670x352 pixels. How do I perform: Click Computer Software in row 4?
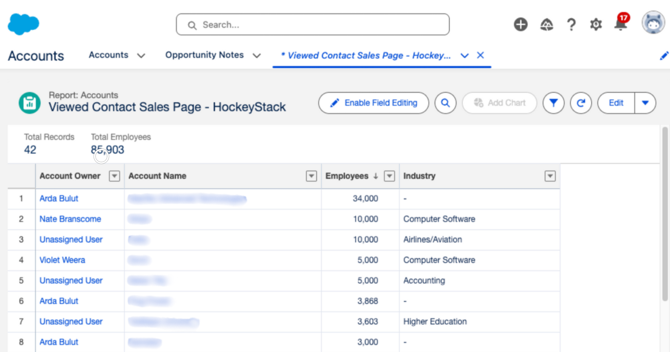click(x=439, y=260)
